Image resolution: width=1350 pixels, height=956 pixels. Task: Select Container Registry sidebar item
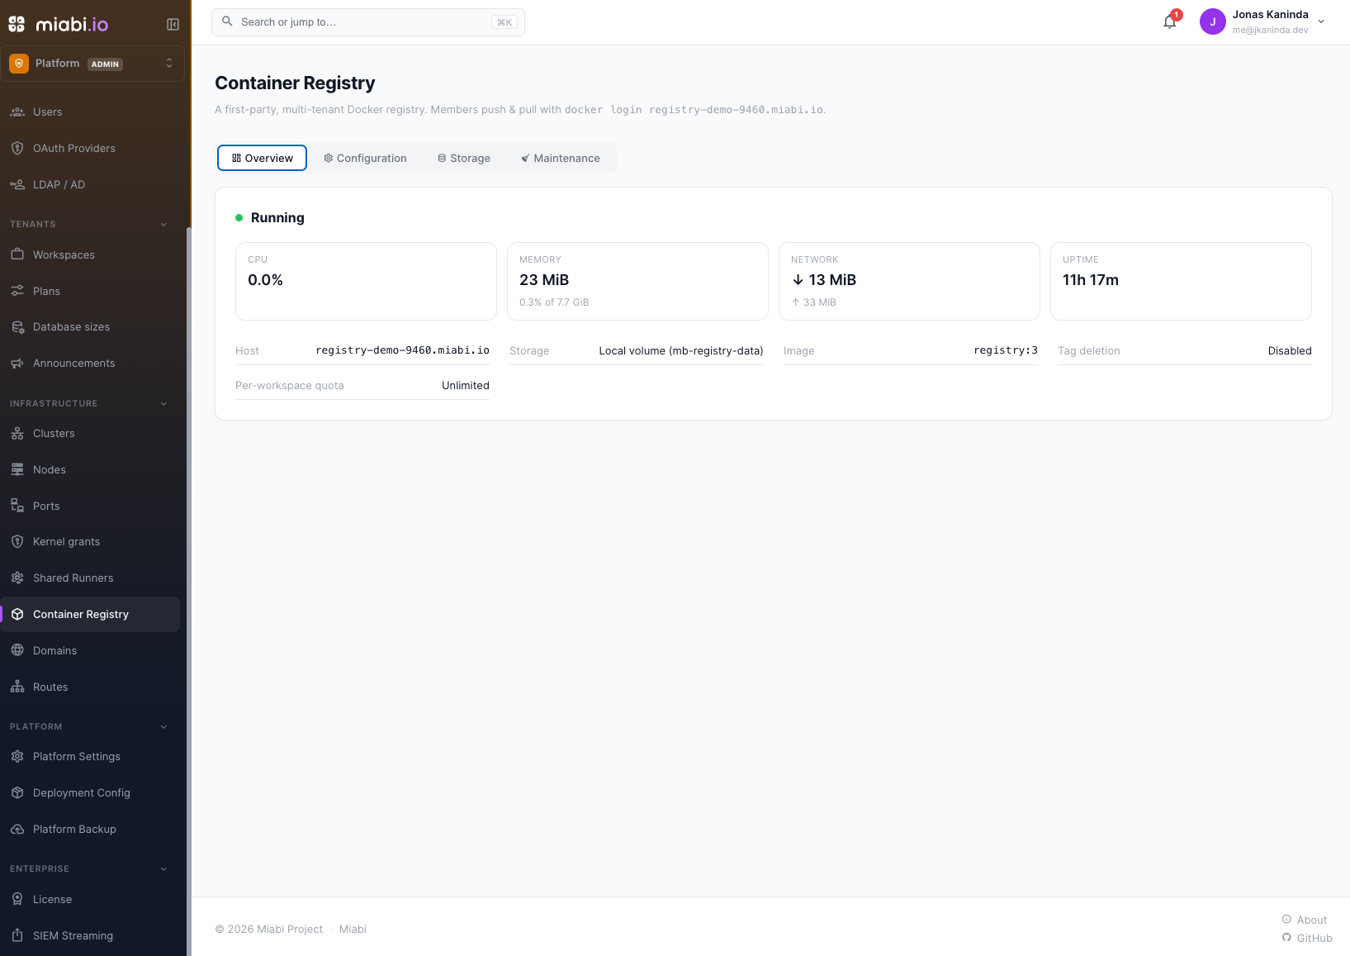tap(91, 615)
